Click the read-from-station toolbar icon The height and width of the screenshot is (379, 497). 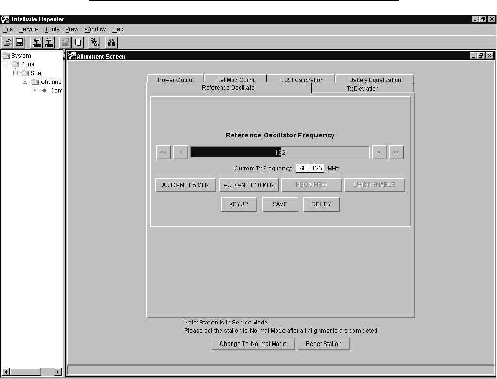tap(37, 42)
